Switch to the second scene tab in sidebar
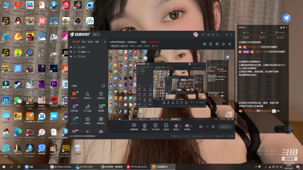The height and width of the screenshot is (170, 303). pos(83,42)
